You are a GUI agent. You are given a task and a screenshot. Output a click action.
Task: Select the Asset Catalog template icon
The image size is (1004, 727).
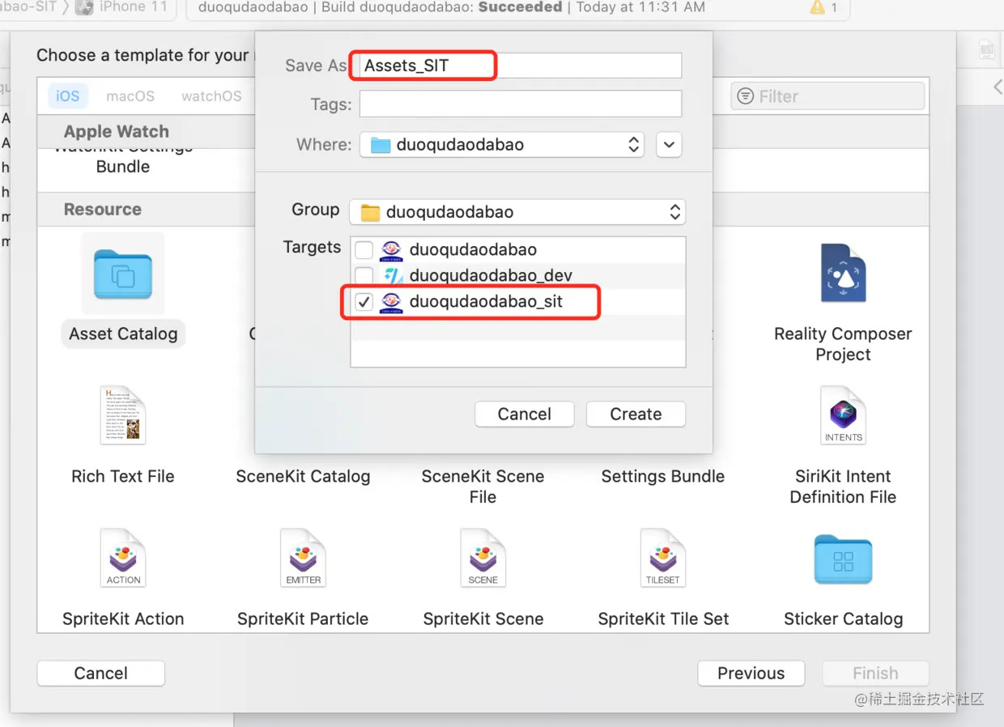(x=123, y=274)
